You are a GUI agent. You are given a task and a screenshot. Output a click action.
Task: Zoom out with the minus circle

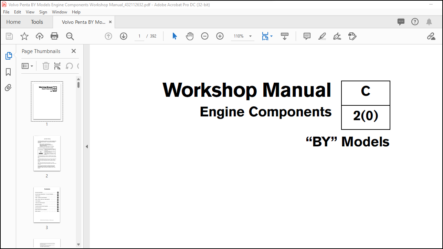pos(205,36)
